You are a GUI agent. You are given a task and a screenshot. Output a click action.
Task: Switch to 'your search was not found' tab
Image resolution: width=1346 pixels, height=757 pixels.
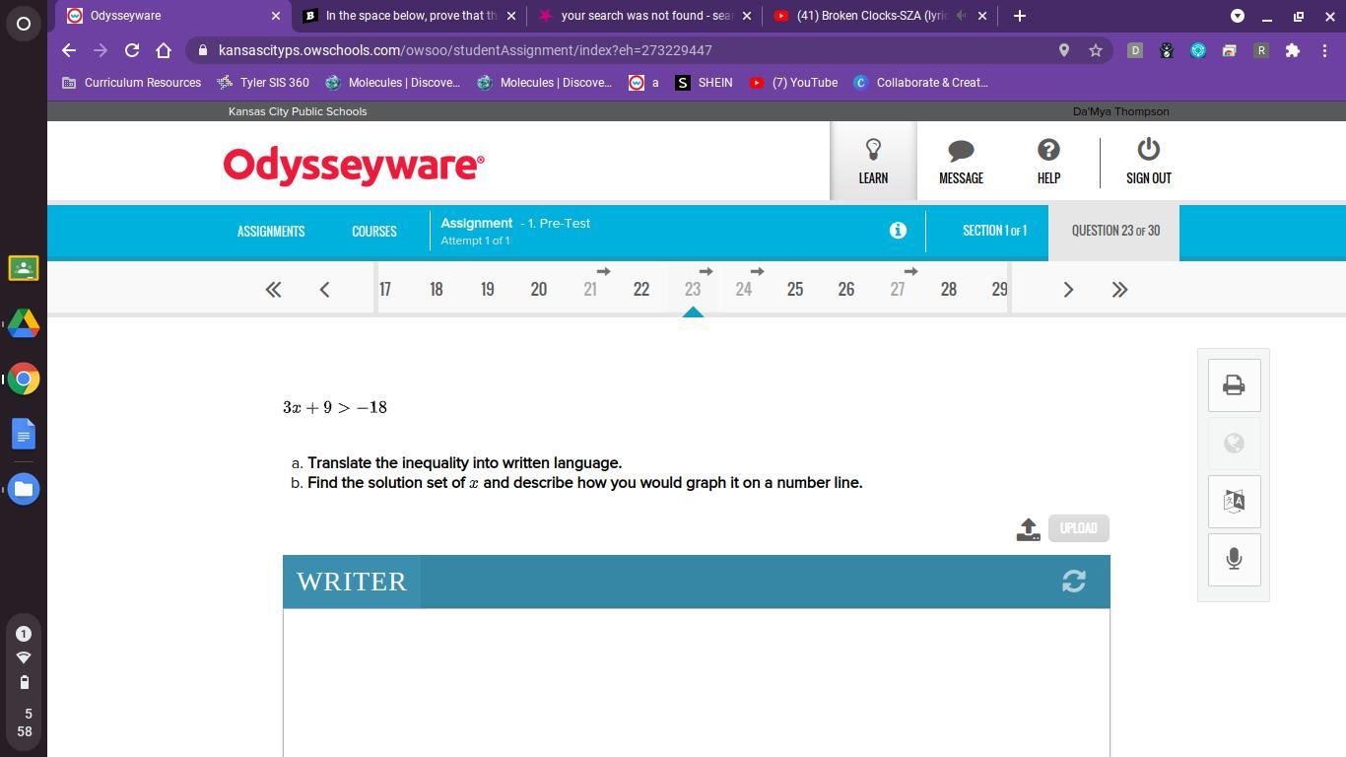[644, 16]
